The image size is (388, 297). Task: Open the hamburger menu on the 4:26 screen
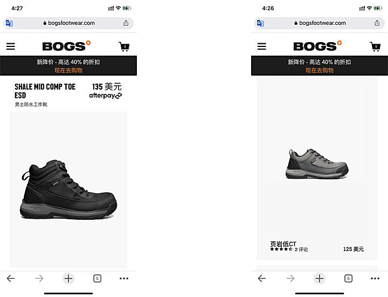(x=262, y=46)
